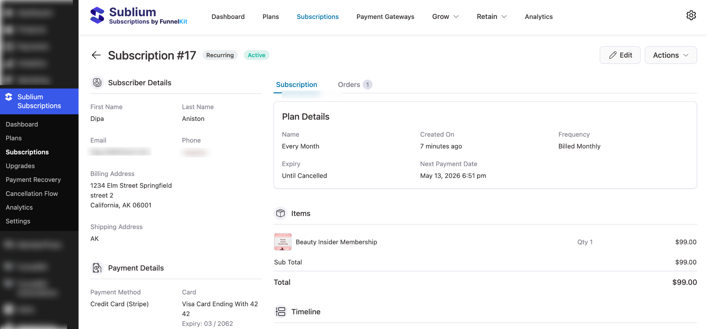Image resolution: width=707 pixels, height=329 pixels.
Task: Click the back arrow near Subscription #17
Action: pos(96,55)
